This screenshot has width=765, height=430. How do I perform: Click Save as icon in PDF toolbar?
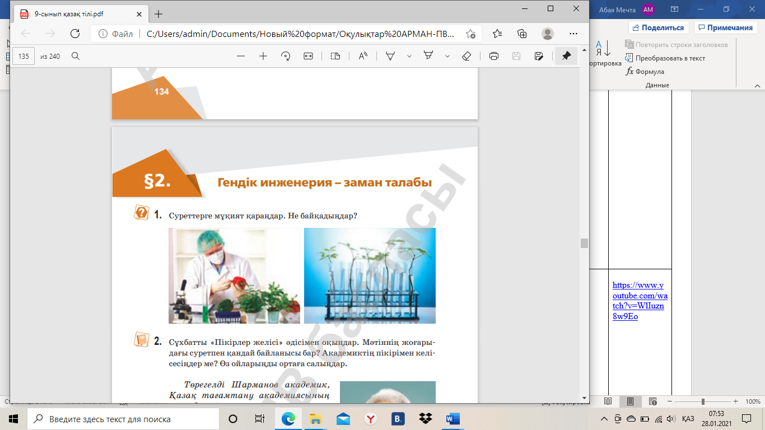pos(539,56)
